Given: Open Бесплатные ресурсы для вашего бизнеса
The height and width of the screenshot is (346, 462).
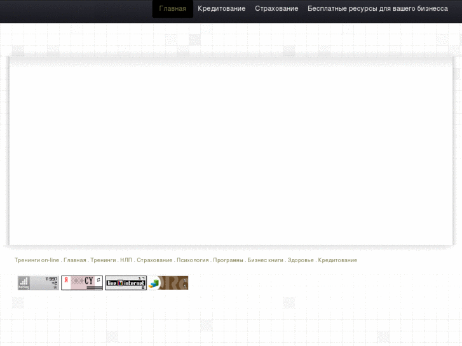Looking at the screenshot, I should click(x=377, y=9).
